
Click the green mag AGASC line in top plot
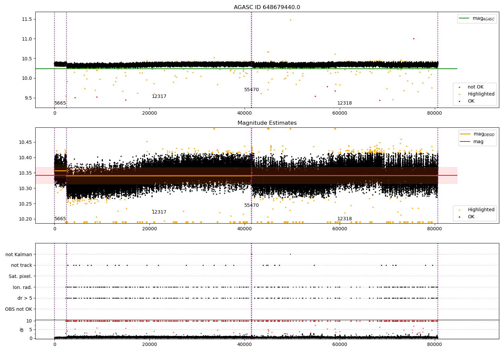click(246, 69)
